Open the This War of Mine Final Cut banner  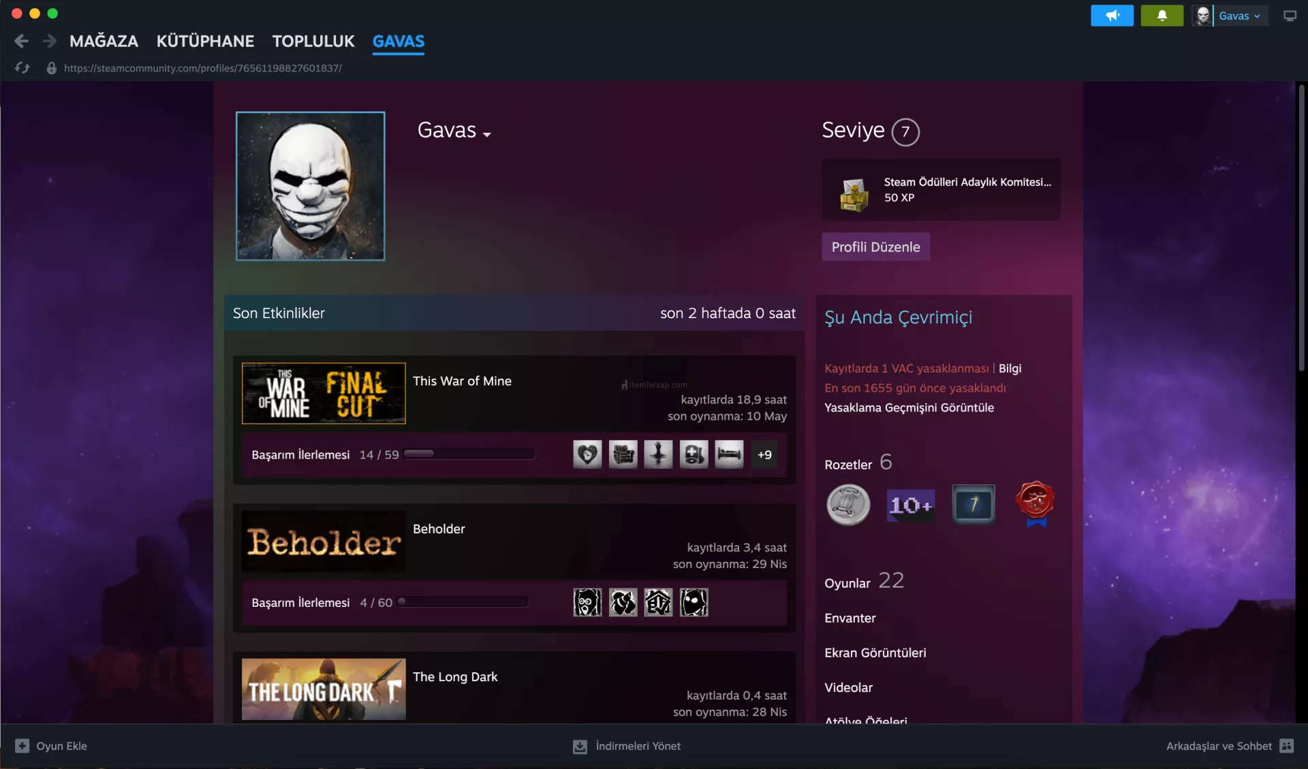point(324,393)
